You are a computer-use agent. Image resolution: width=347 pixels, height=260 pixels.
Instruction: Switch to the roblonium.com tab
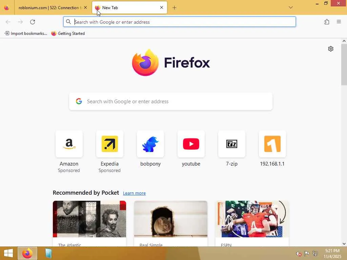click(x=50, y=8)
